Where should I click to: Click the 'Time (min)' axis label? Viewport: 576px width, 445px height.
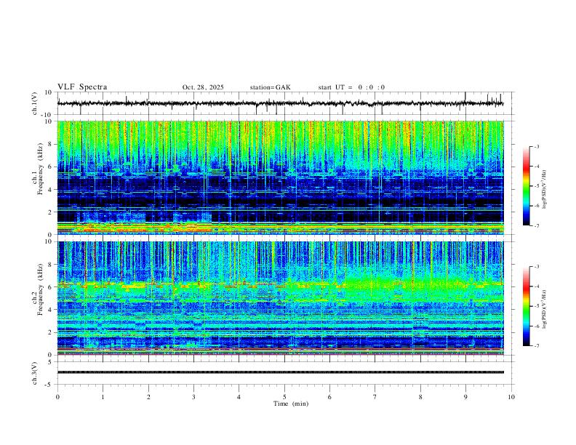tap(291, 404)
